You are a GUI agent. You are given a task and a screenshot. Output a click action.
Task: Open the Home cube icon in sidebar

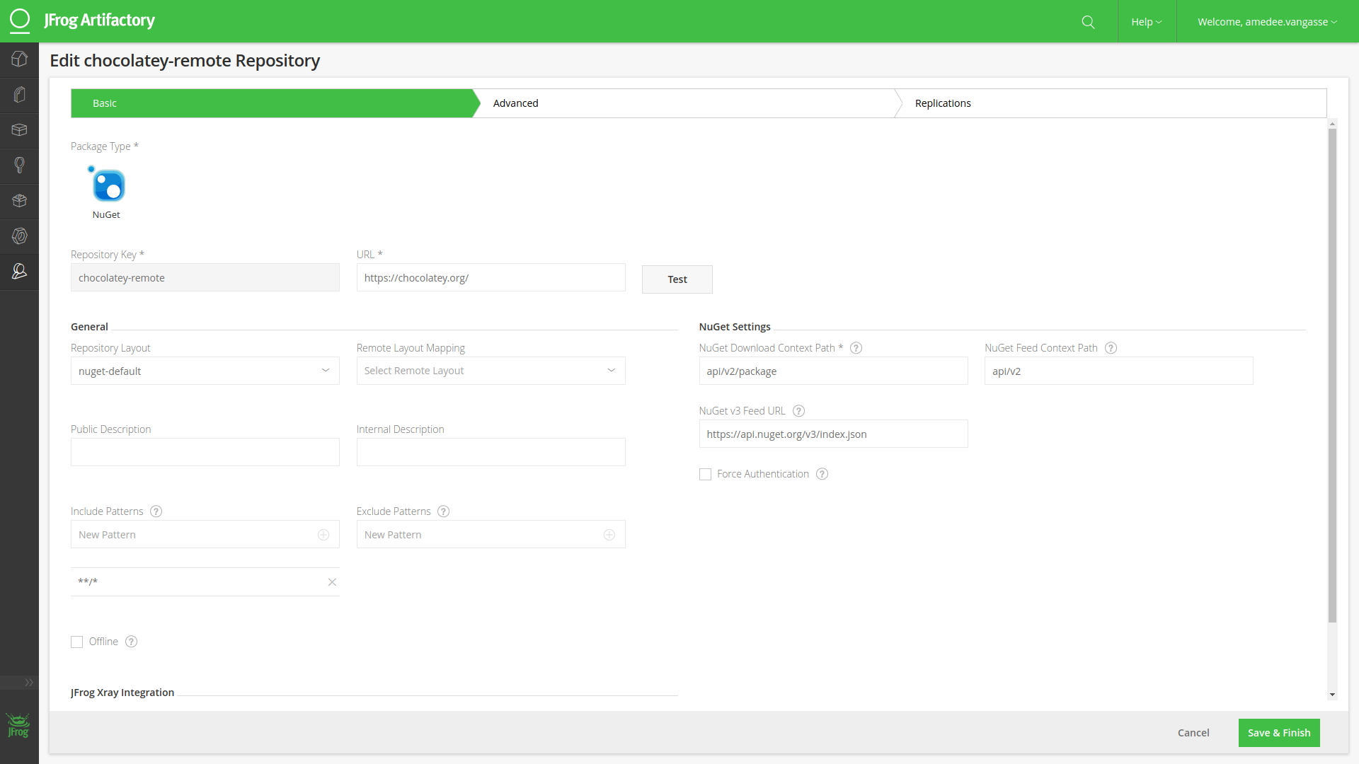(20, 59)
